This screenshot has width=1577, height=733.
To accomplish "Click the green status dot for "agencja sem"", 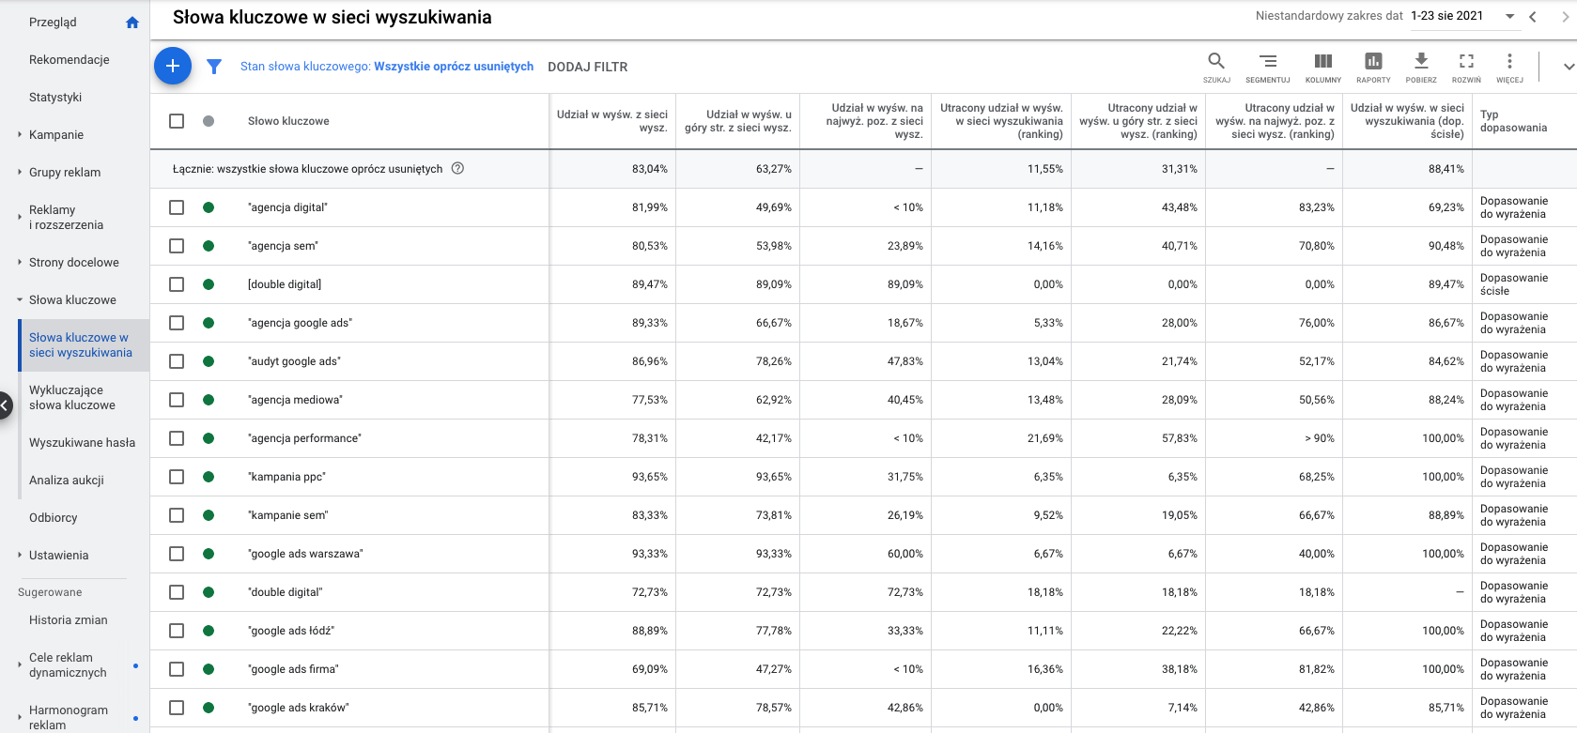I will (x=209, y=246).
